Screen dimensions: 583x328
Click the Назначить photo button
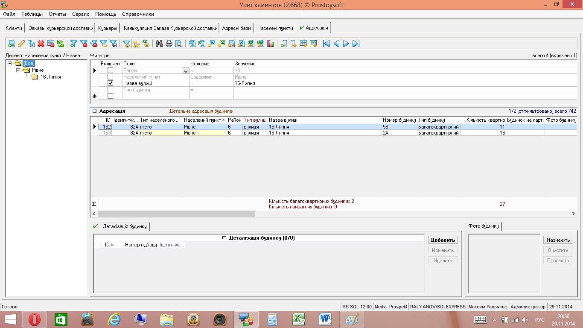pos(558,240)
